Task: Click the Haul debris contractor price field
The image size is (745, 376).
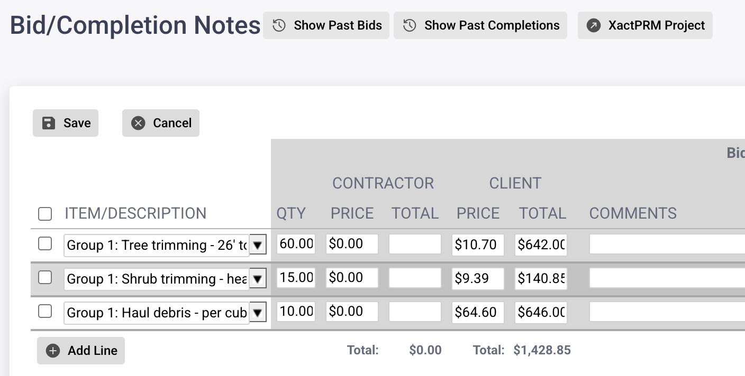Action: [x=352, y=312]
